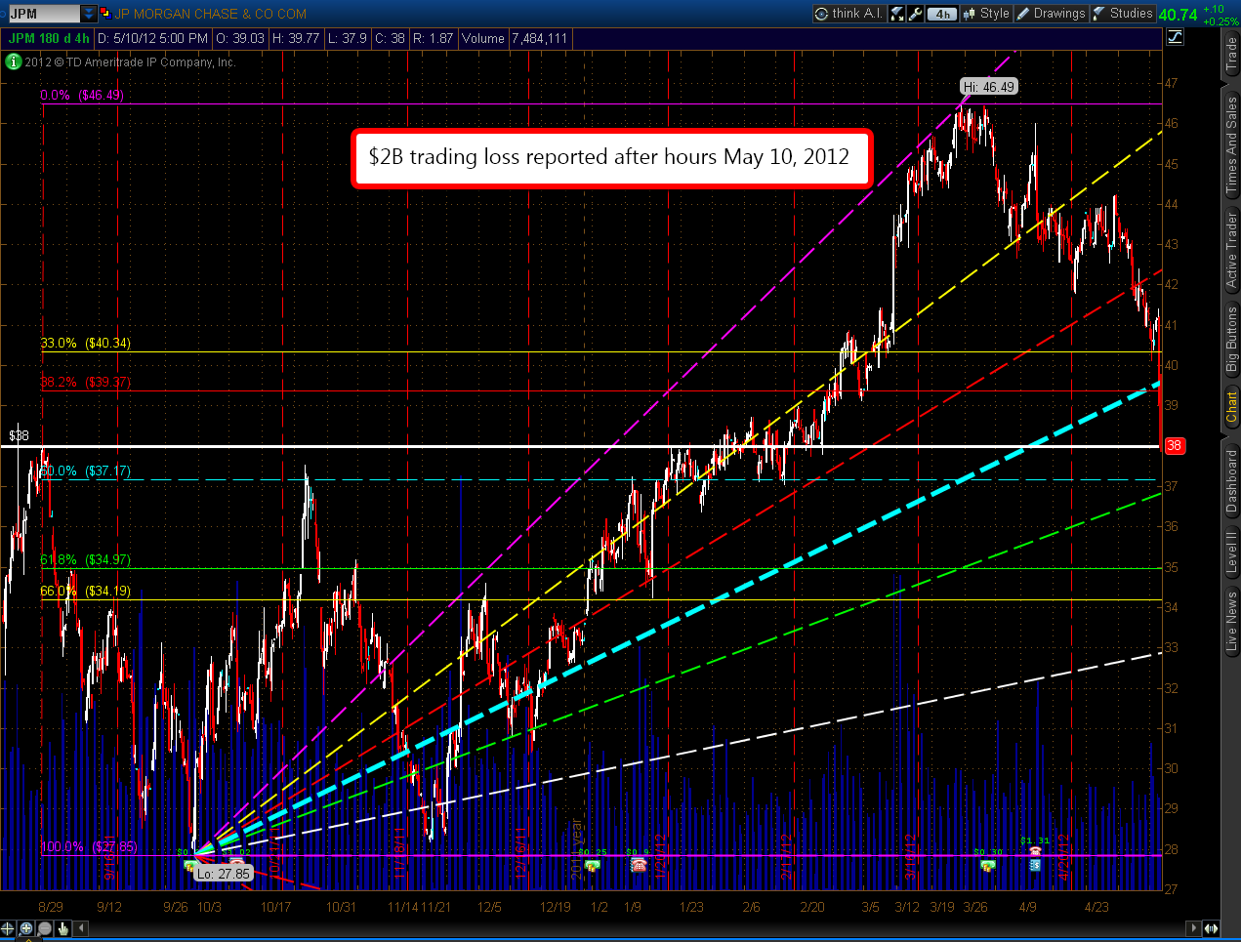Open the Times And Sales tab
This screenshot has width=1241, height=942.
coord(1231,144)
